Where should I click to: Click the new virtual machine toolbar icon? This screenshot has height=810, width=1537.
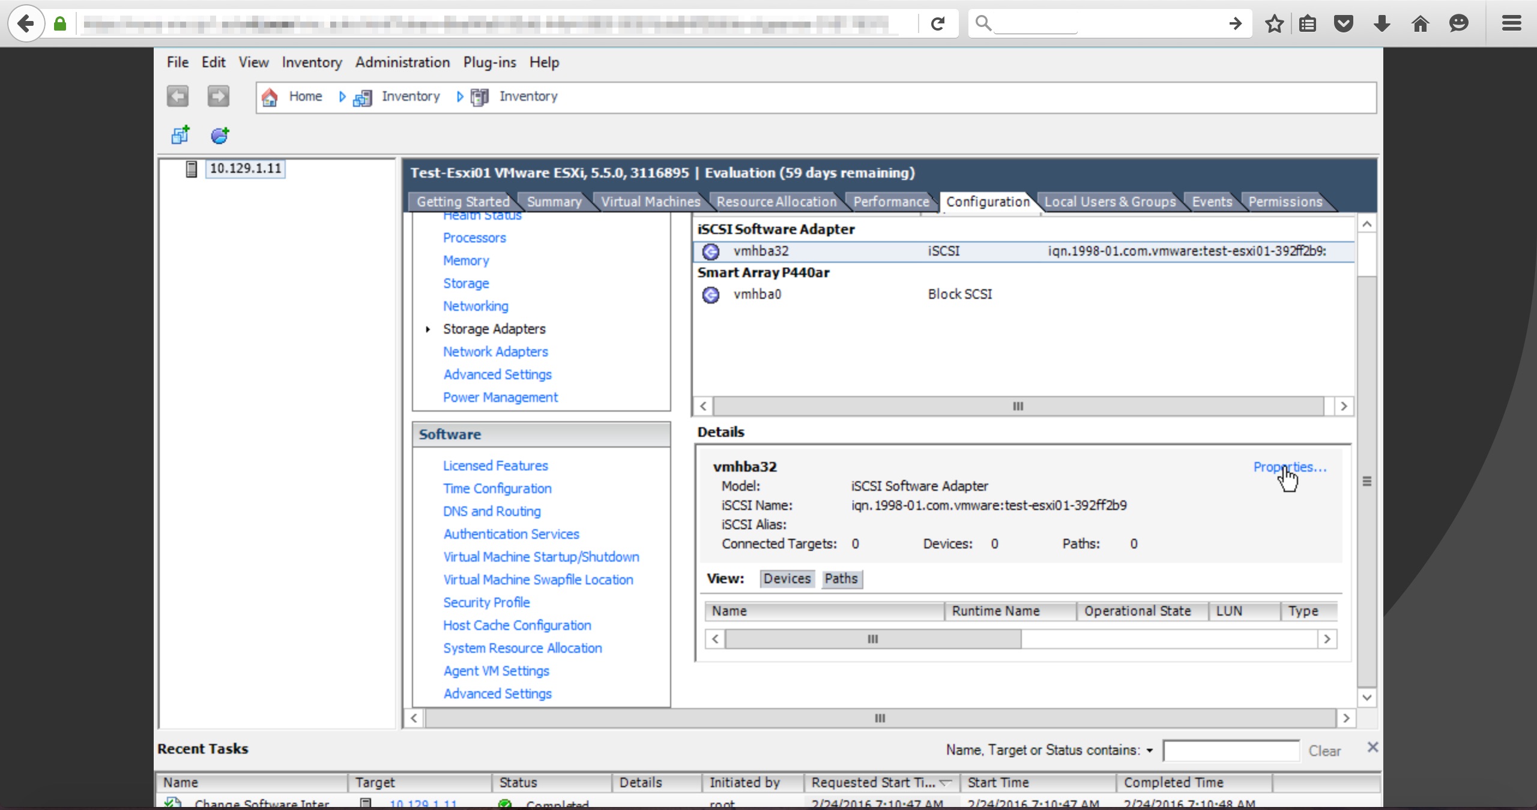[x=180, y=136]
